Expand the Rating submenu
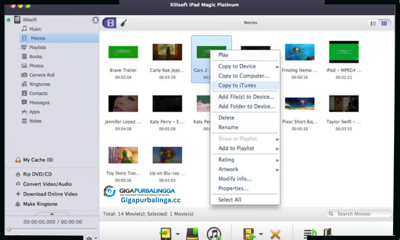The height and width of the screenshot is (240, 400). coord(245,160)
